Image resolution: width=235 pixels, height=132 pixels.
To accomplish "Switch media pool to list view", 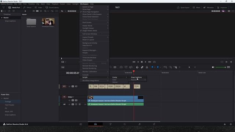I will pos(41,11).
